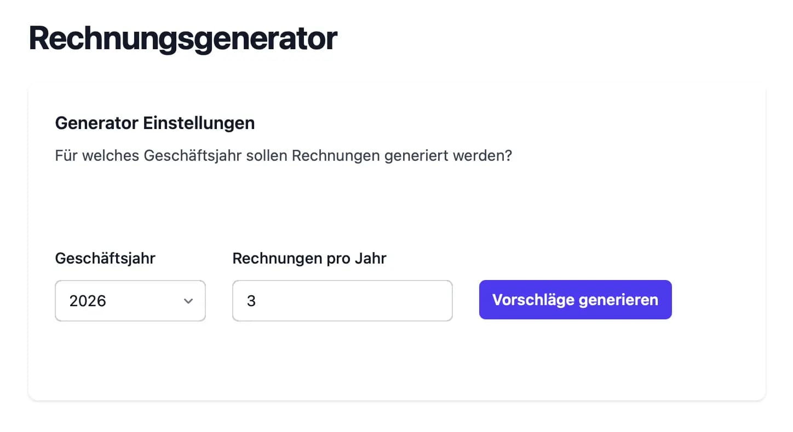793x432 pixels.
Task: Click the Geschäftsjahr field label
Action: pos(105,258)
